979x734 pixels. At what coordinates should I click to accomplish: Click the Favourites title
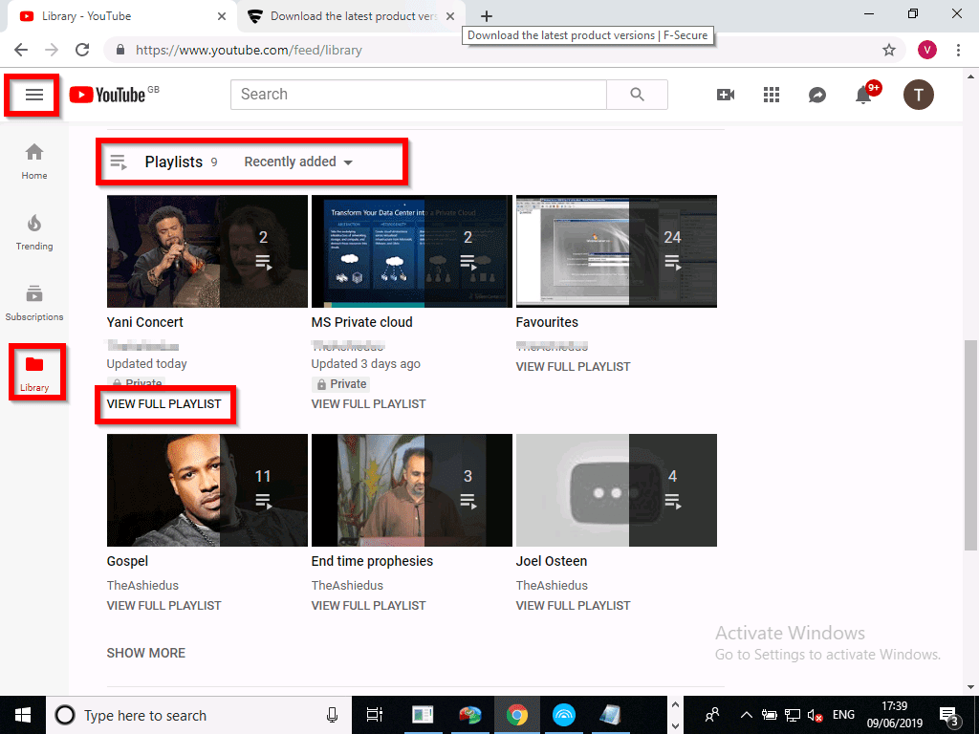point(547,322)
